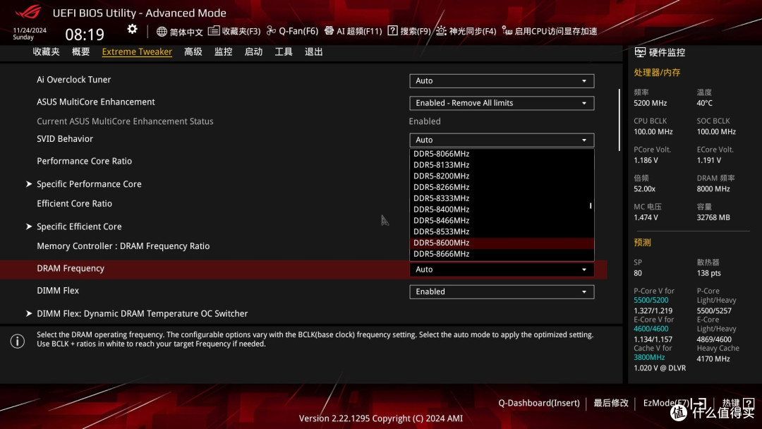Open the SVID Behavior dropdown
Screen dimensions: 762x429
point(502,140)
